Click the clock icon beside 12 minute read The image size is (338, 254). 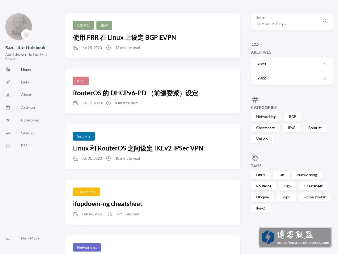point(108,48)
